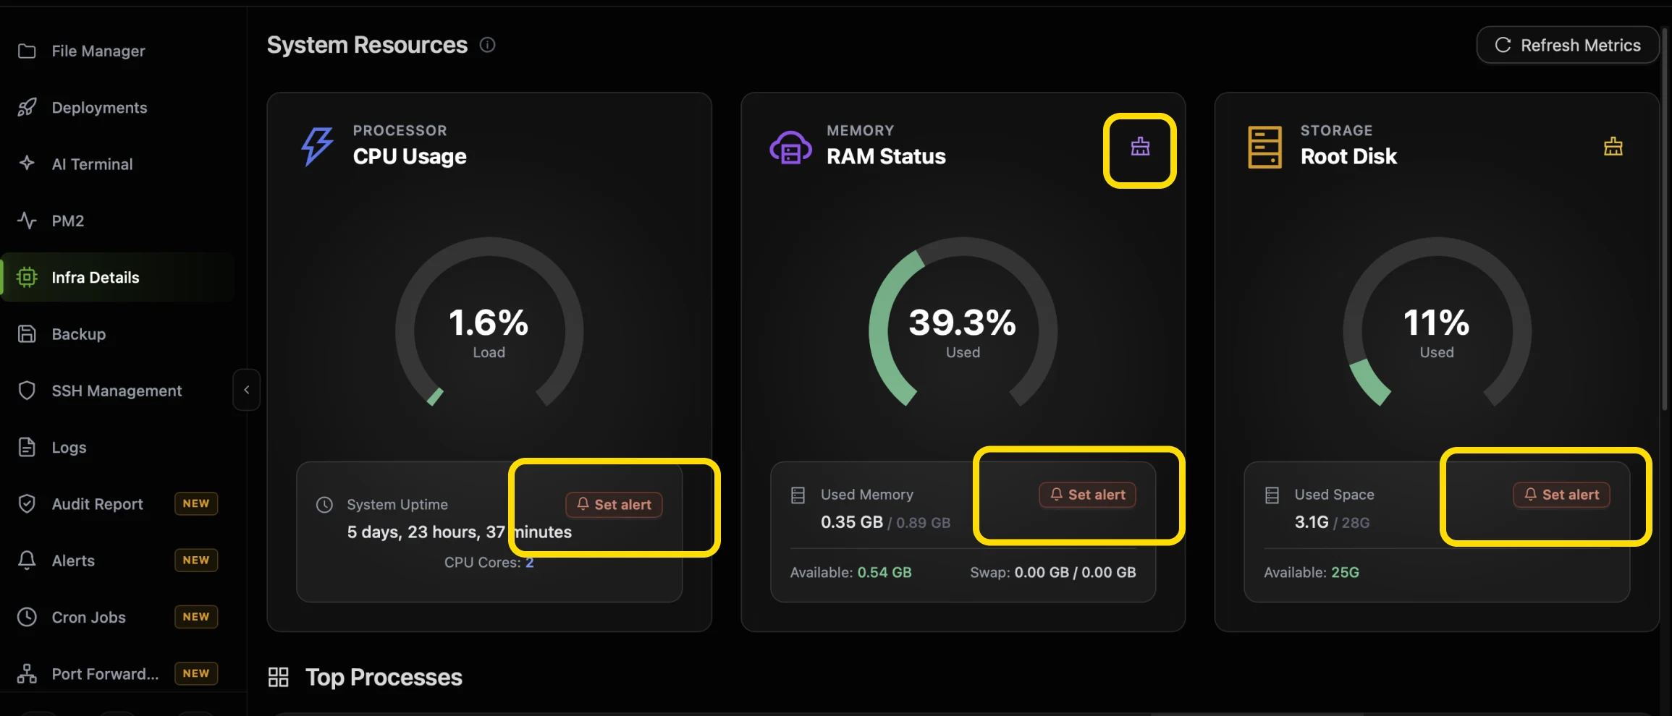
Task: Click the RAM Status cleanup broom icon
Action: tap(1140, 148)
